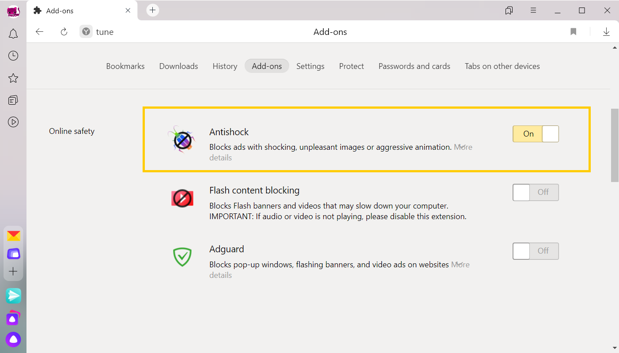Open teal messenger arrow icon

[13, 296]
